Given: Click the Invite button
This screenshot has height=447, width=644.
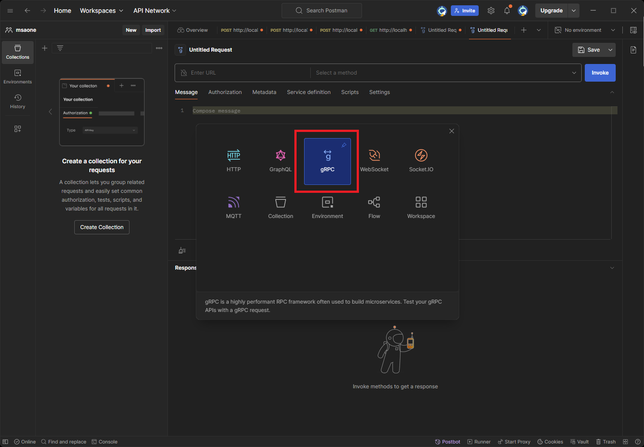Looking at the screenshot, I should 465,11.
